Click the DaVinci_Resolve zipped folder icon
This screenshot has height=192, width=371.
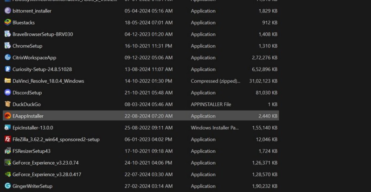coord(7,81)
